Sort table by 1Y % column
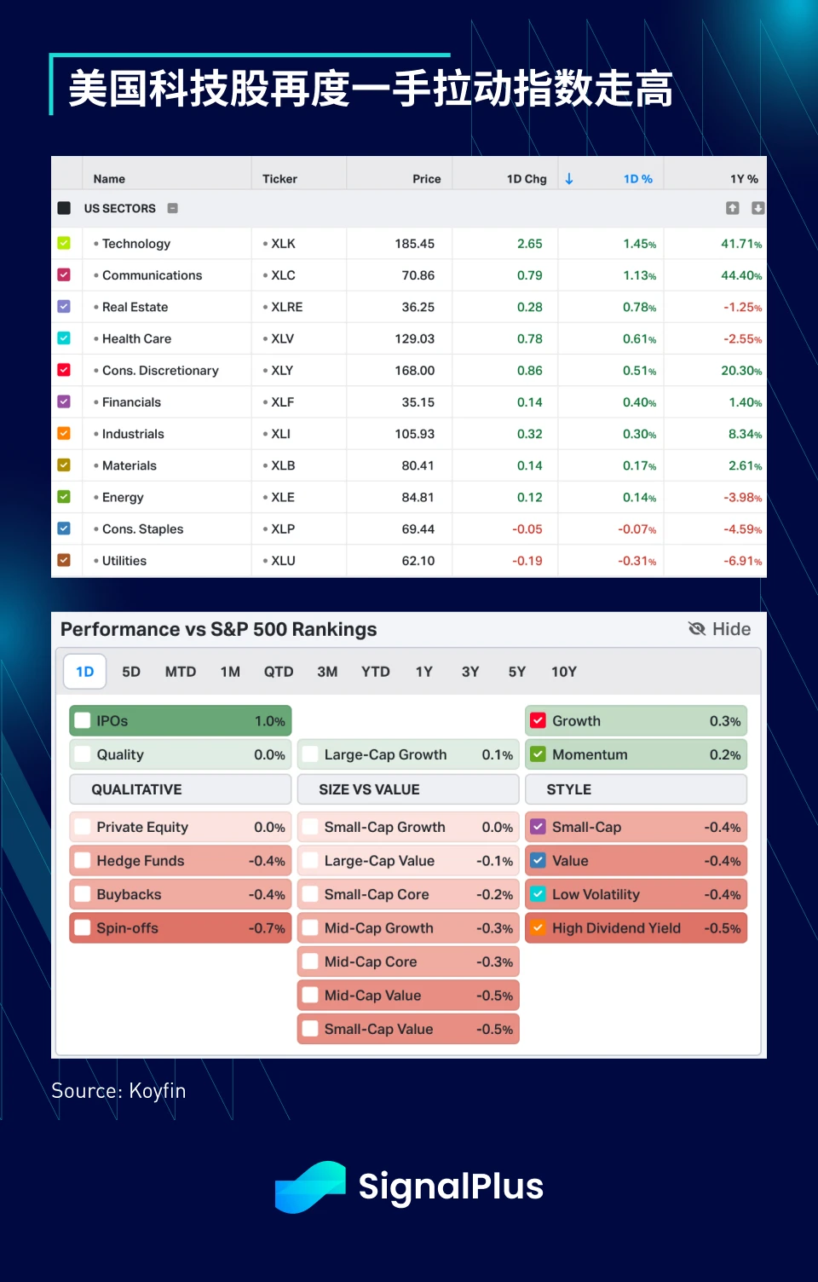The width and height of the screenshot is (818, 1282). pos(743,179)
